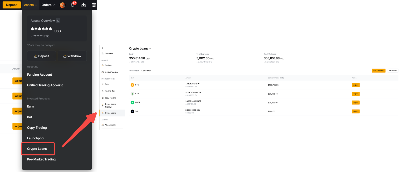Open P&L Analysis in the sidebar
This screenshot has height=172, width=401.
110,125
